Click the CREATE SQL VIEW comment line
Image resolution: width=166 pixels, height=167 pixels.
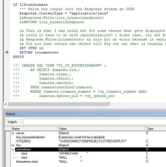tap(60, 65)
